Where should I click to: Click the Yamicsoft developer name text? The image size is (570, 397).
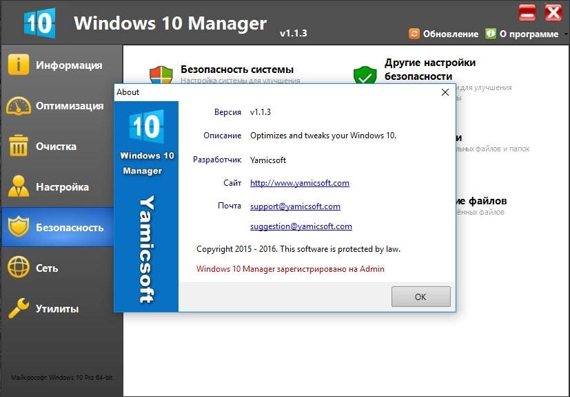coord(268,160)
